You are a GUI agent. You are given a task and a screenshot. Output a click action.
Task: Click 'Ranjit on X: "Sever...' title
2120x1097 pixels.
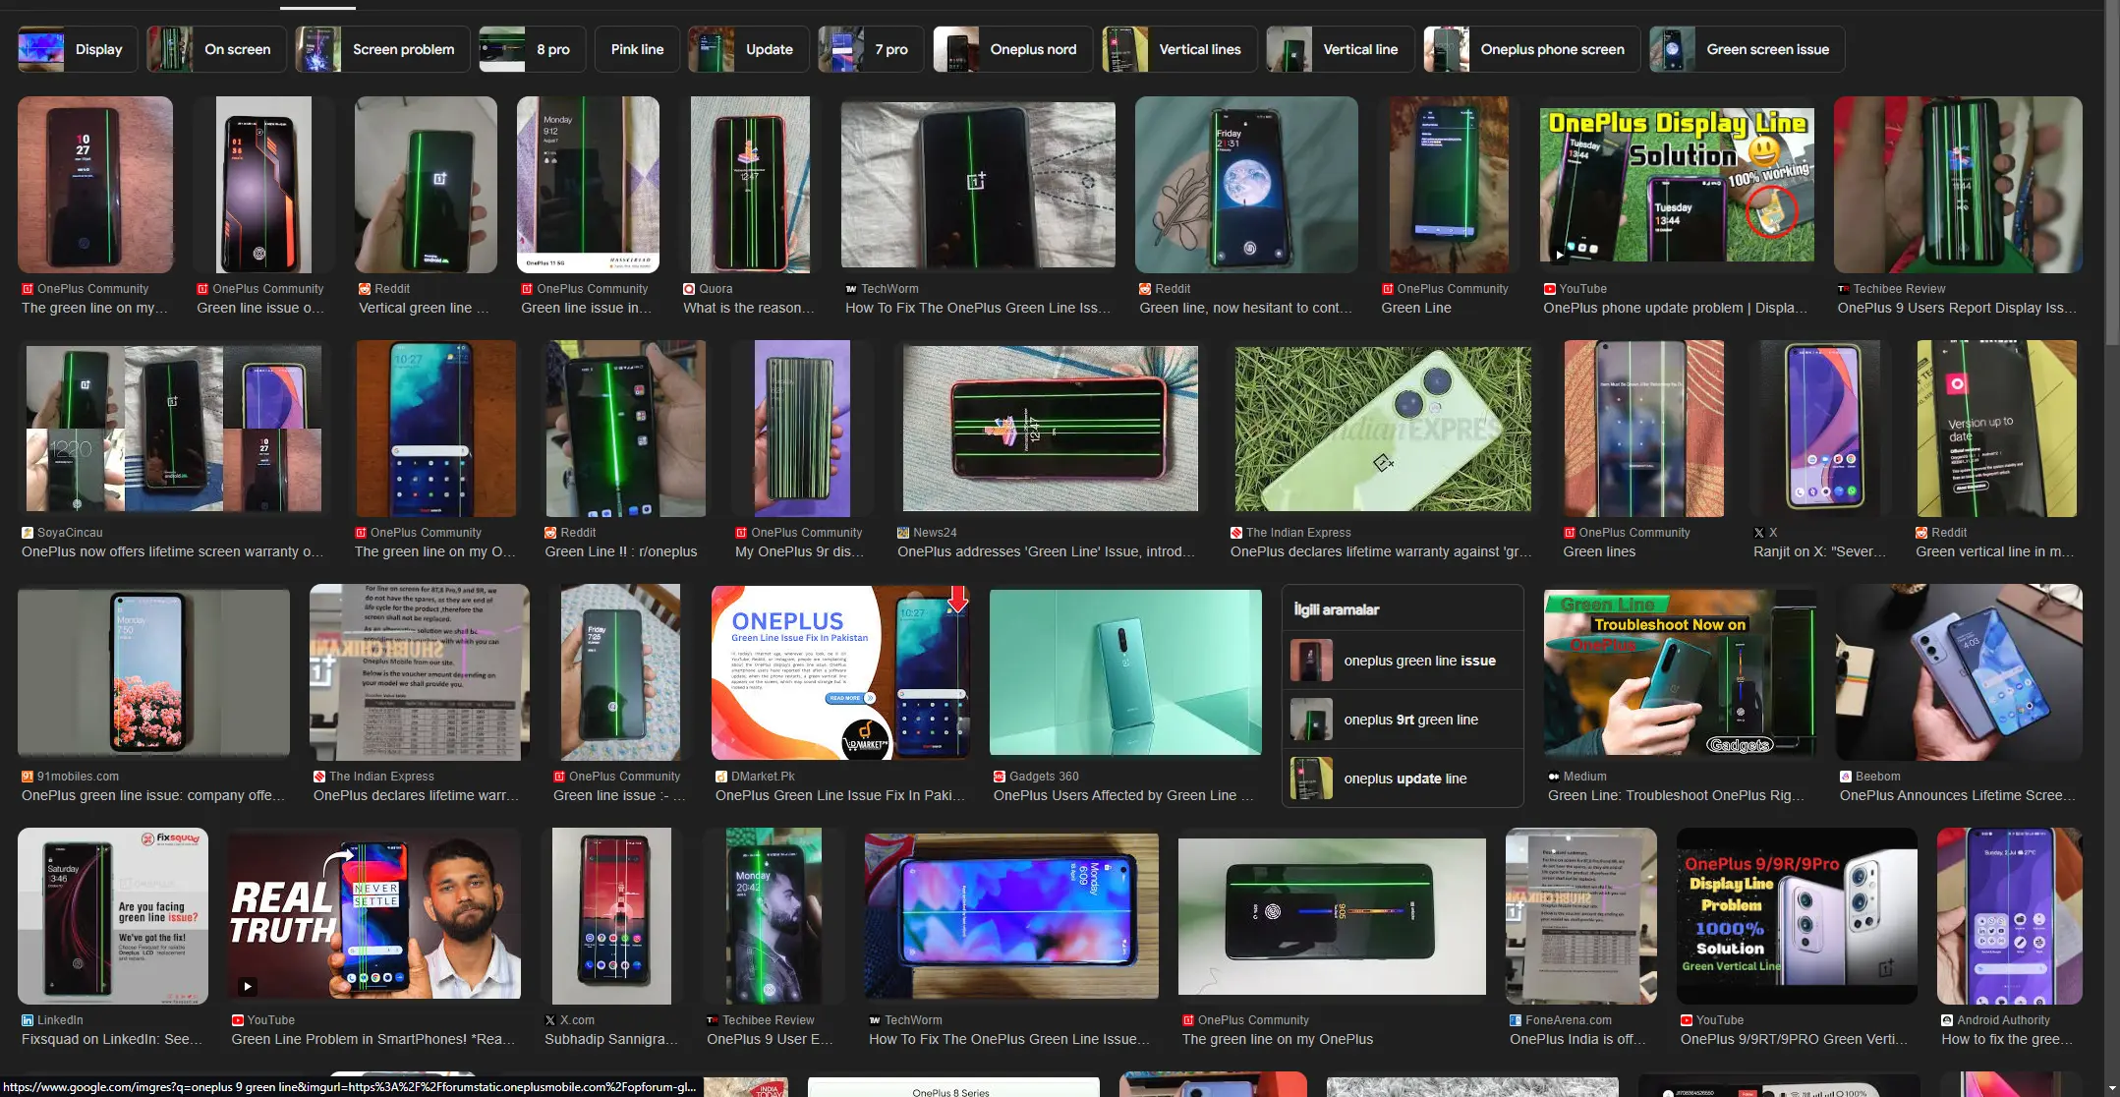click(1819, 551)
